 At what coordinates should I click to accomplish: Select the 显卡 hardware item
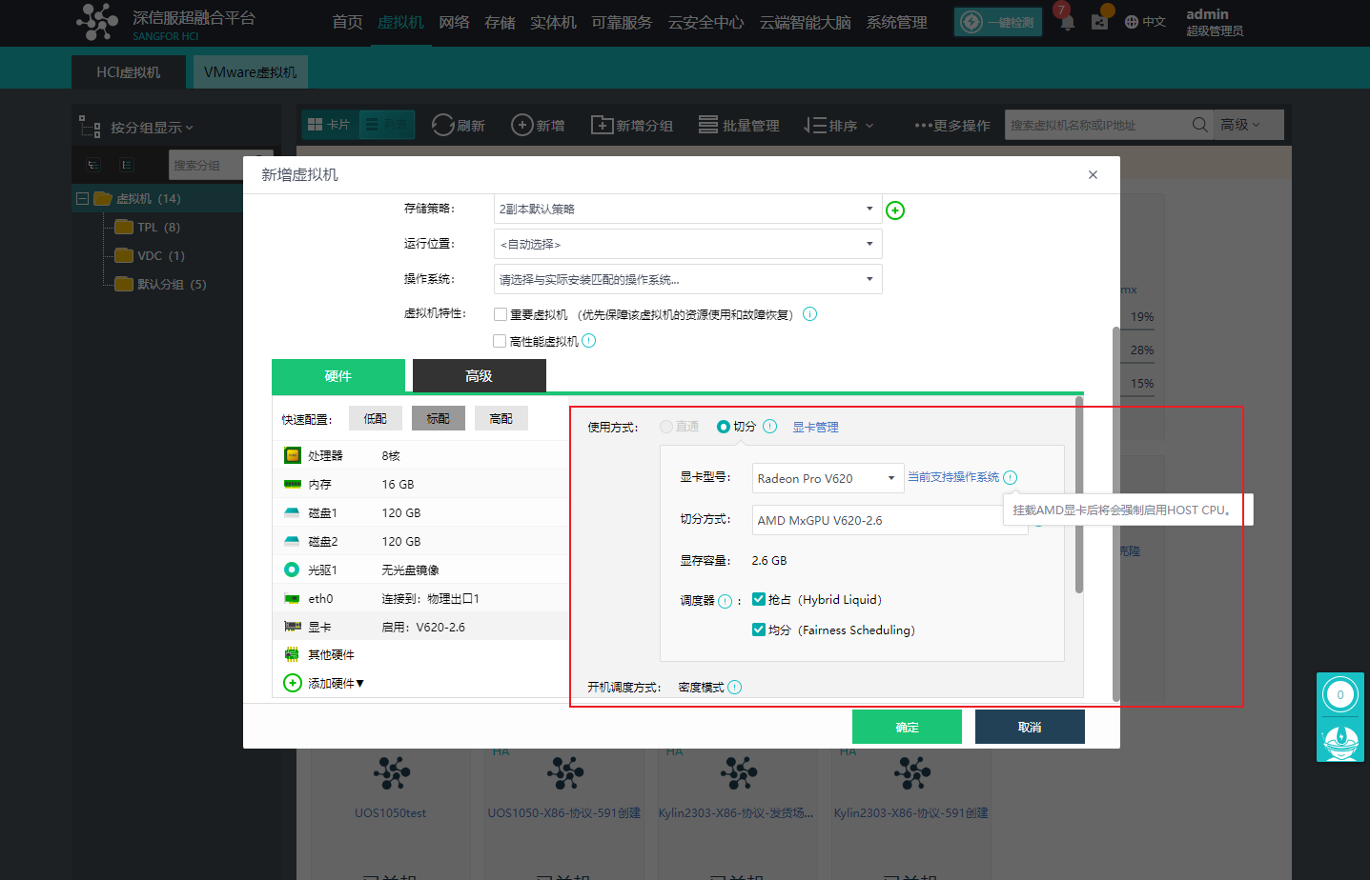pyautogui.click(x=319, y=627)
